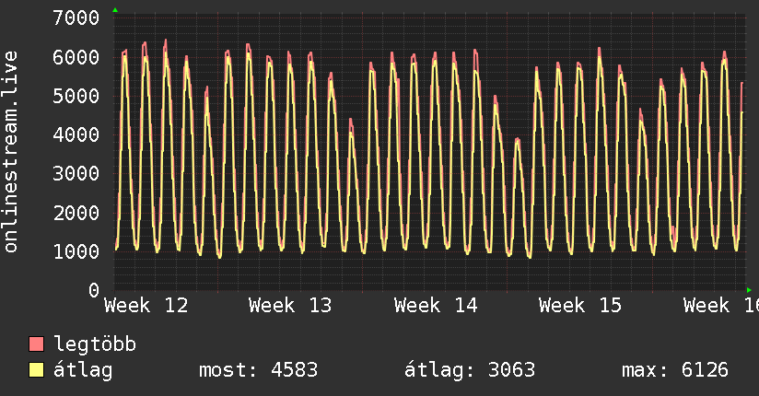759x396 pixels.
Task: Select the Week 14 axis label
Action: [436, 306]
